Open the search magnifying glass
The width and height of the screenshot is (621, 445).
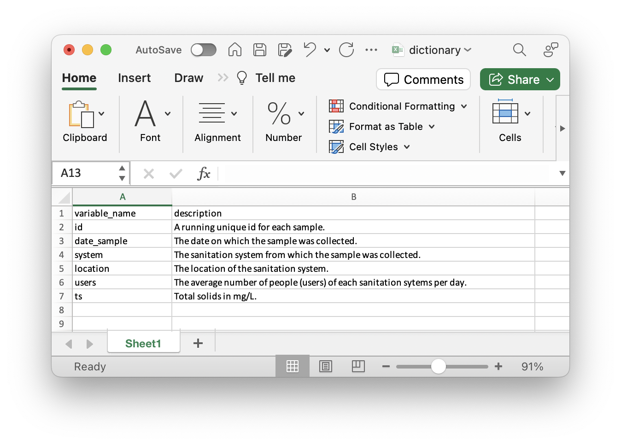tap(519, 50)
